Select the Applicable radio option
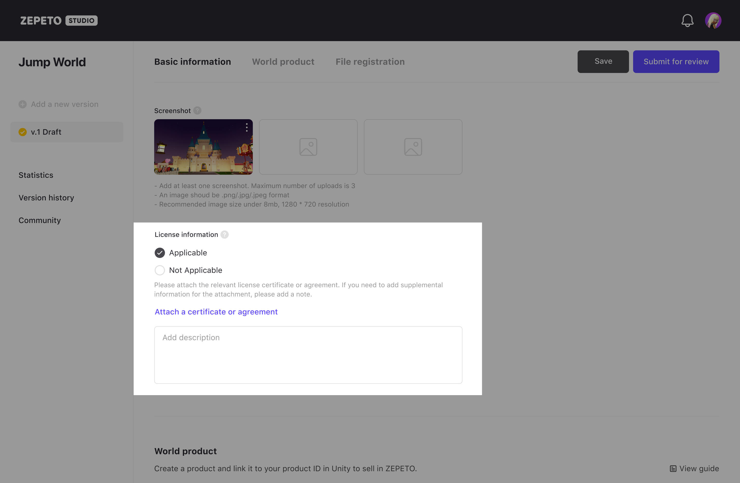740x483 pixels. tap(160, 253)
